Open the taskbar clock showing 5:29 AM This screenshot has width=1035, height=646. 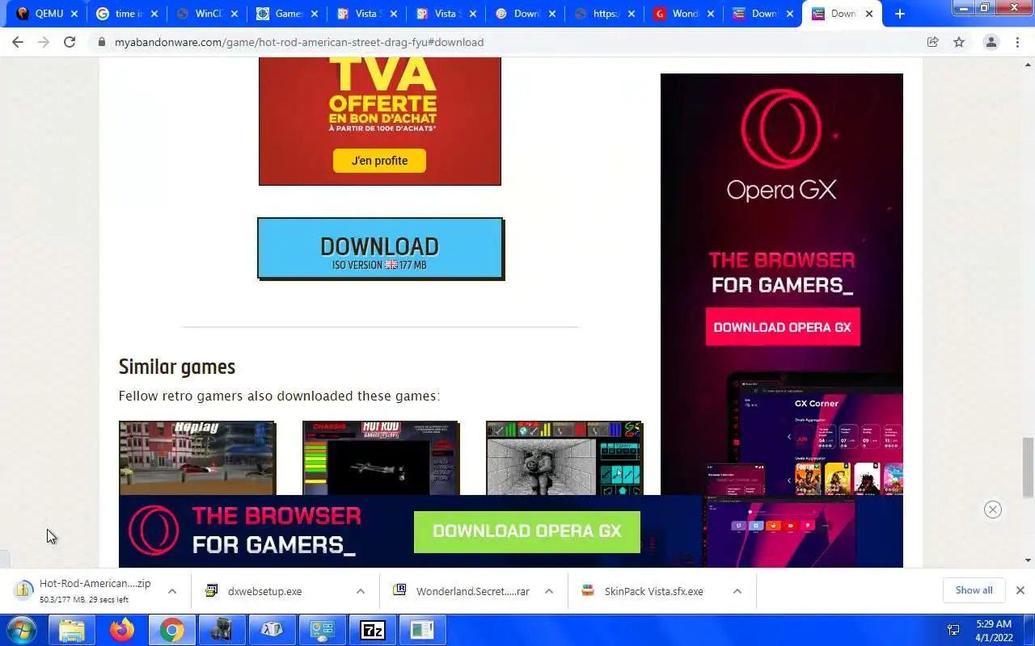pos(994,631)
